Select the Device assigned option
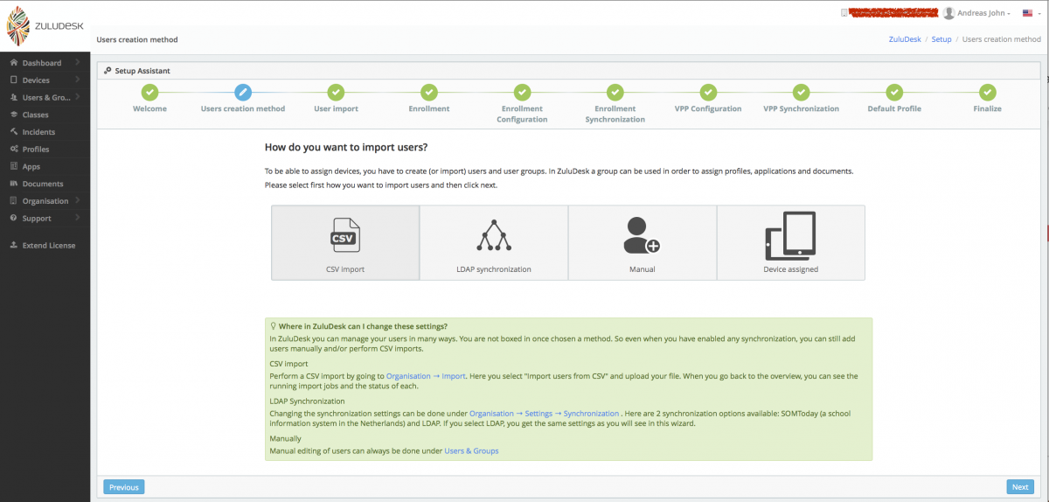Image resolution: width=1049 pixels, height=502 pixels. click(791, 242)
